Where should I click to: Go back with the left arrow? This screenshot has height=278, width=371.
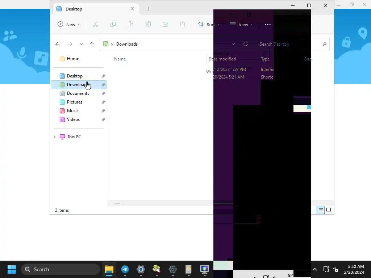point(58,44)
